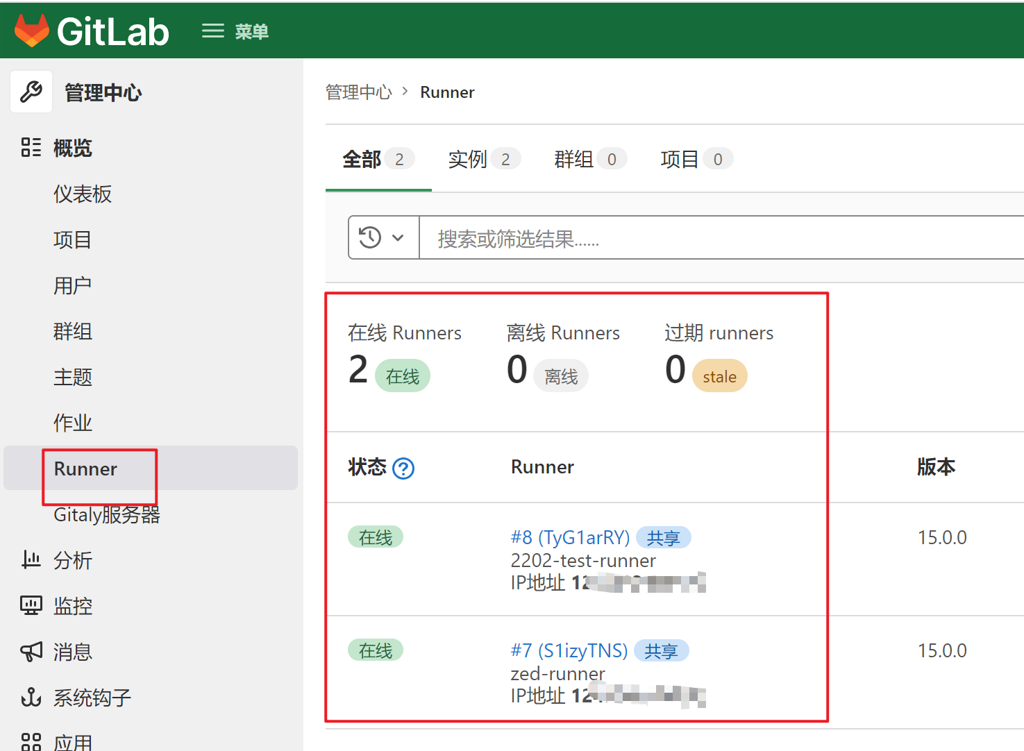Image resolution: width=1024 pixels, height=751 pixels.
Task: Click 离线 Runners summary label
Action: [x=563, y=333]
